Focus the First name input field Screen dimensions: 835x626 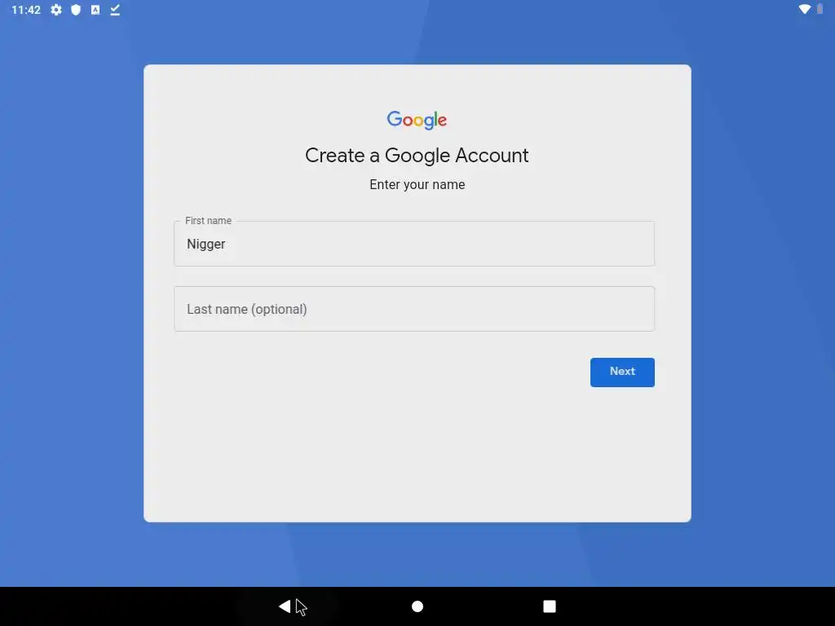pyautogui.click(x=414, y=244)
